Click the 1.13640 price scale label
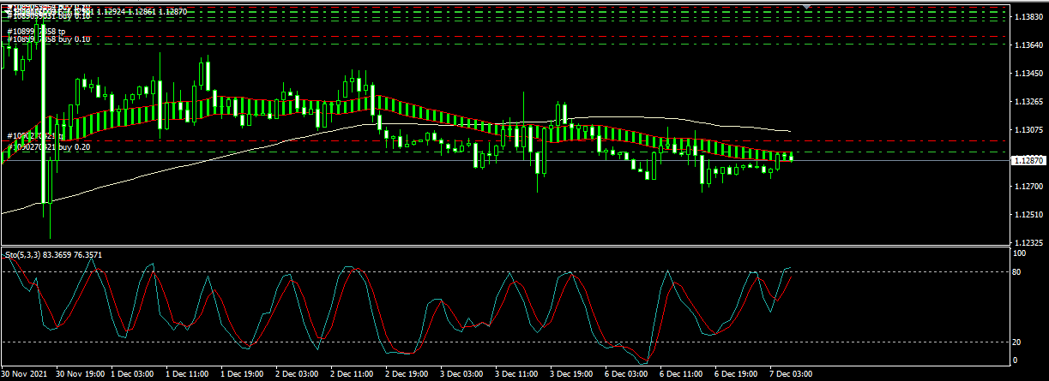The height and width of the screenshot is (381, 1049). 1028,45
